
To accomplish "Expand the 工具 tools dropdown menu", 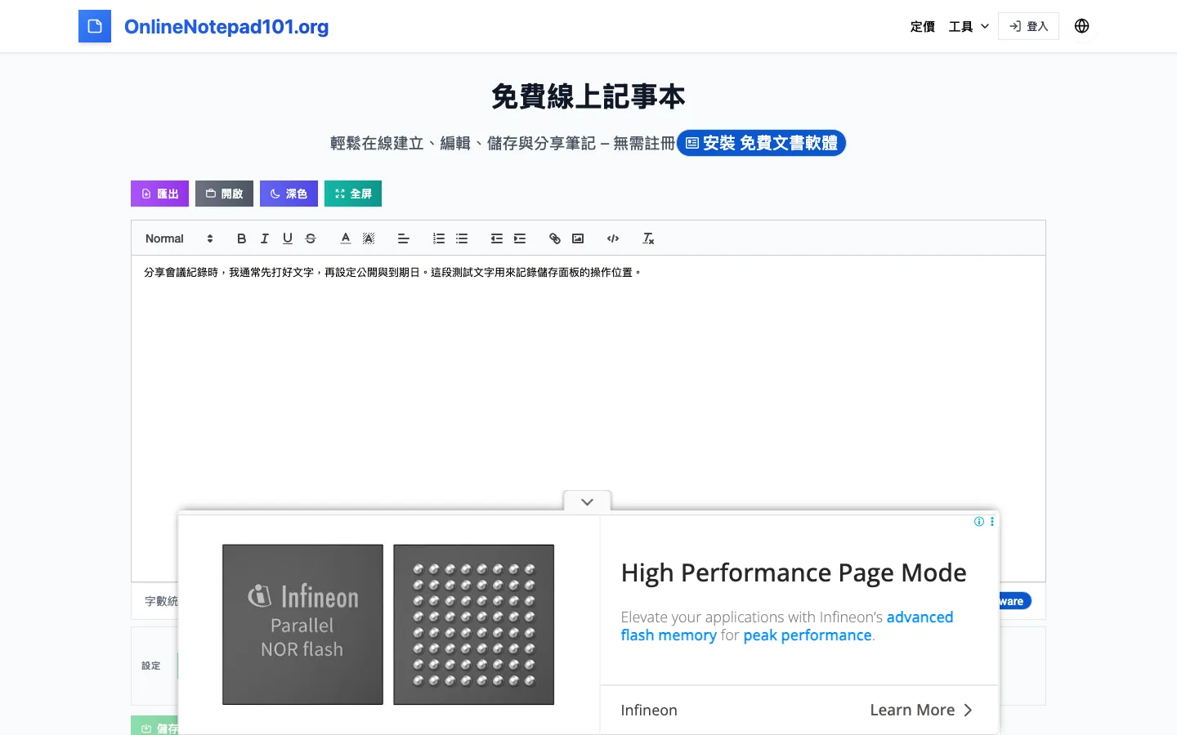I will tap(969, 26).
